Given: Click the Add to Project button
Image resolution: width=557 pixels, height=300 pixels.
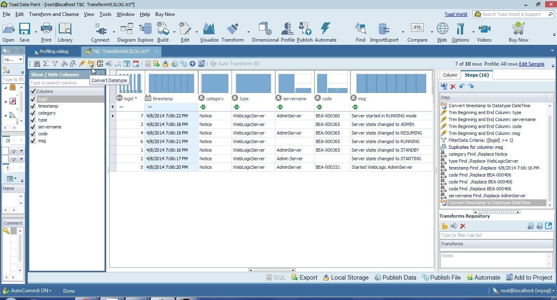Looking at the screenshot, I should click(x=529, y=278).
